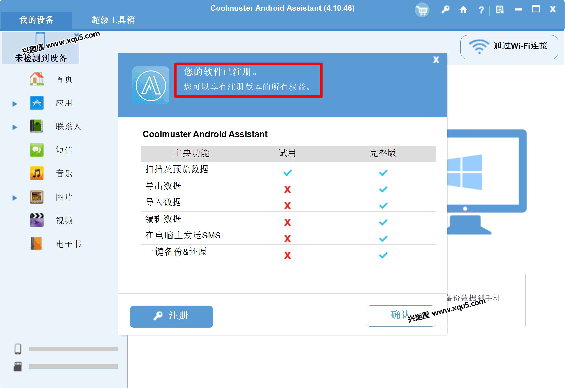Click the 试用 column header
Viewport: 565px width, 389px height.
pos(287,153)
